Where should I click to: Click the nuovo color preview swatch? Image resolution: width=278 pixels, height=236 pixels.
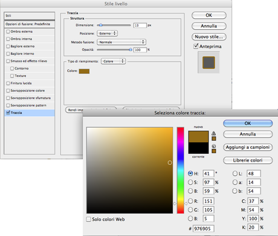198,137
